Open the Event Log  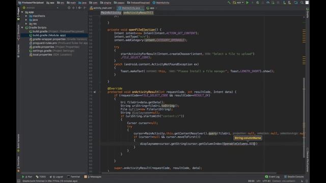pyautogui.click(x=273, y=177)
